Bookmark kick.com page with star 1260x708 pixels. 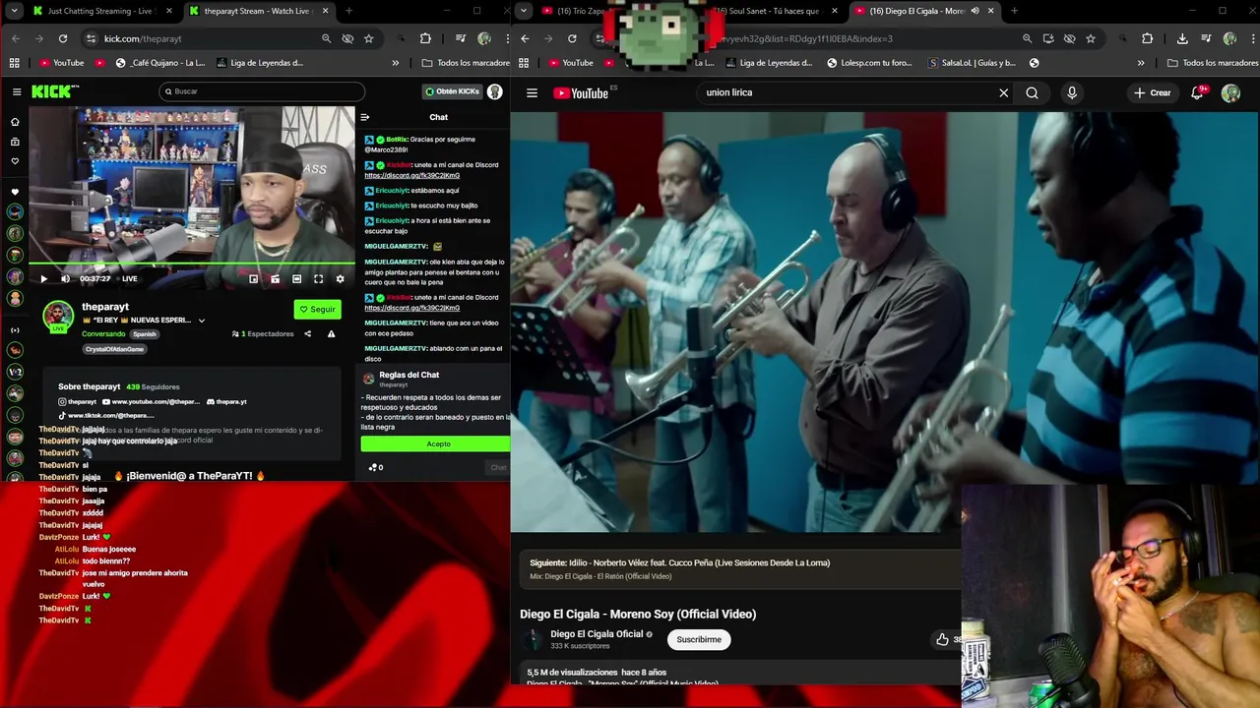pyautogui.click(x=369, y=38)
